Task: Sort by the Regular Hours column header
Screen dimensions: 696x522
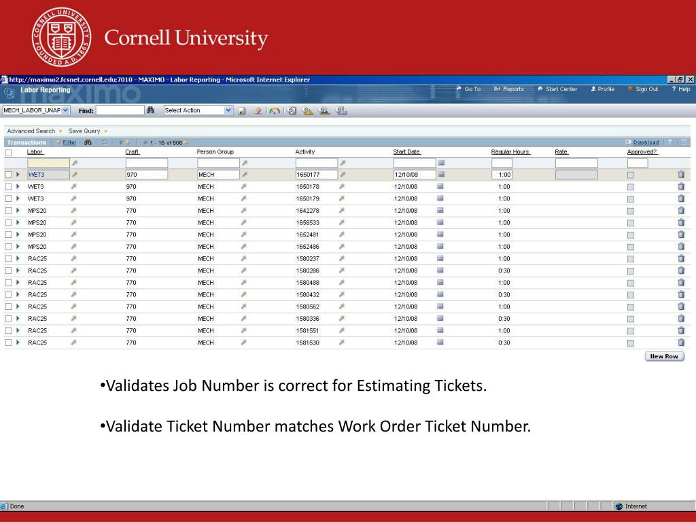Action: [510, 152]
